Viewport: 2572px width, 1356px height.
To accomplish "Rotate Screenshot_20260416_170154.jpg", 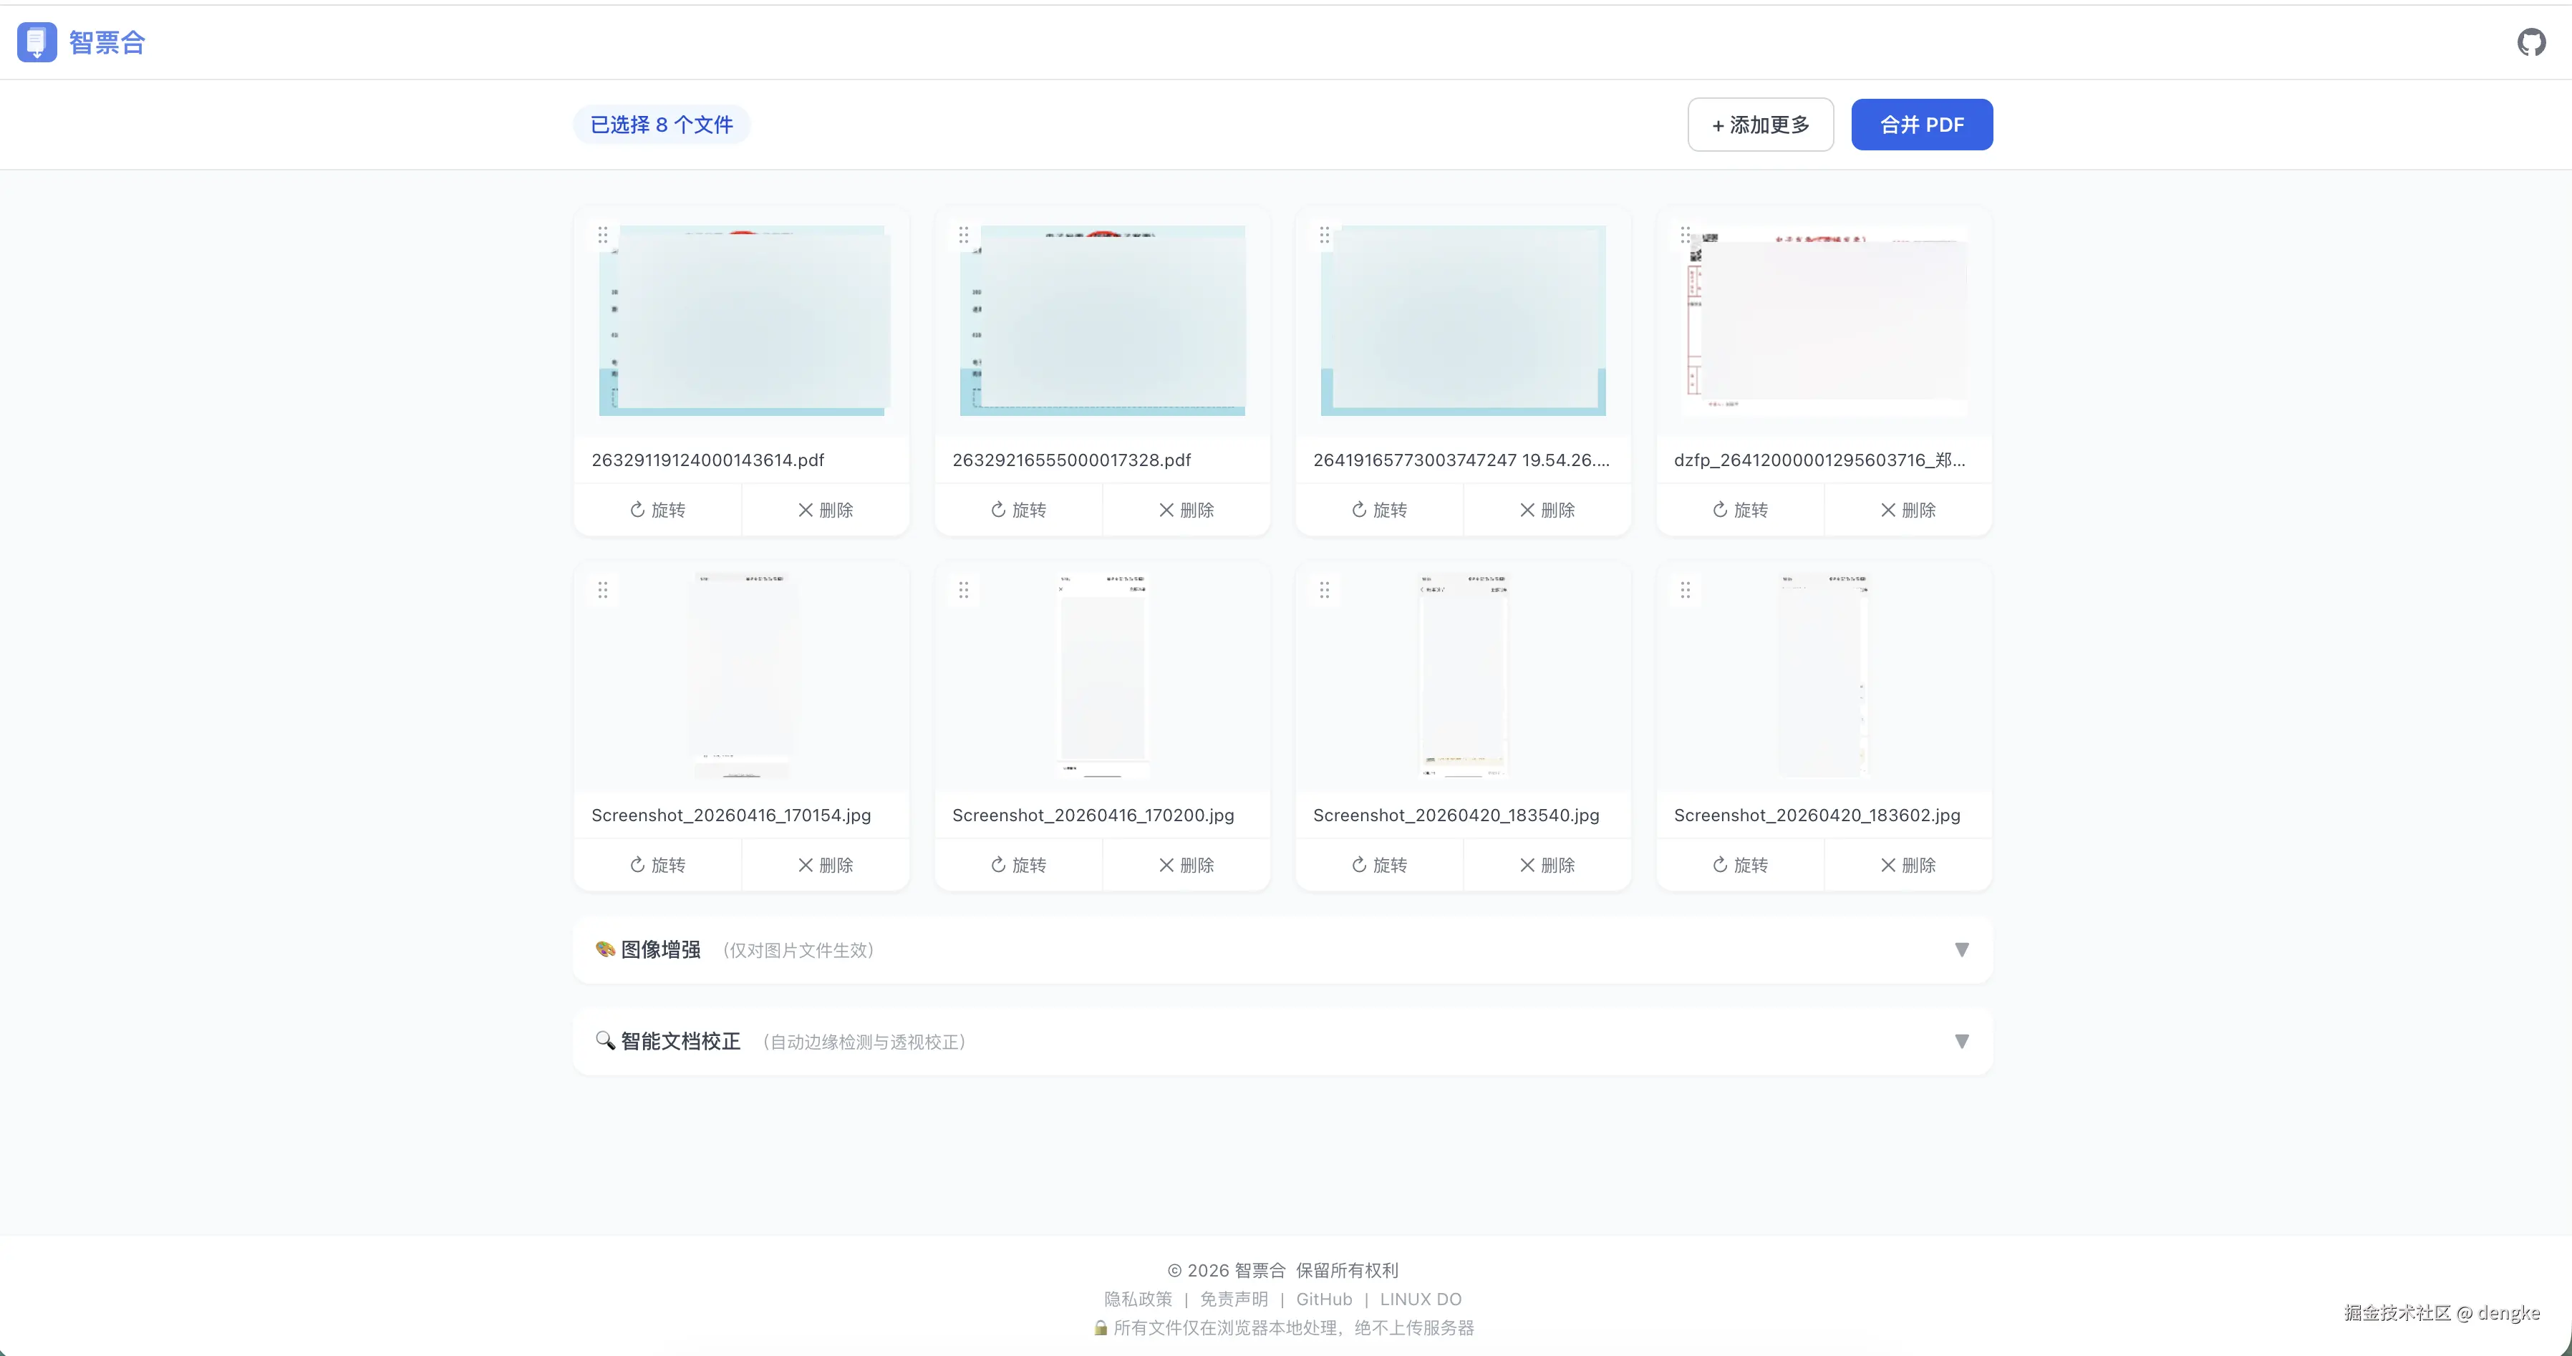I will tap(657, 865).
